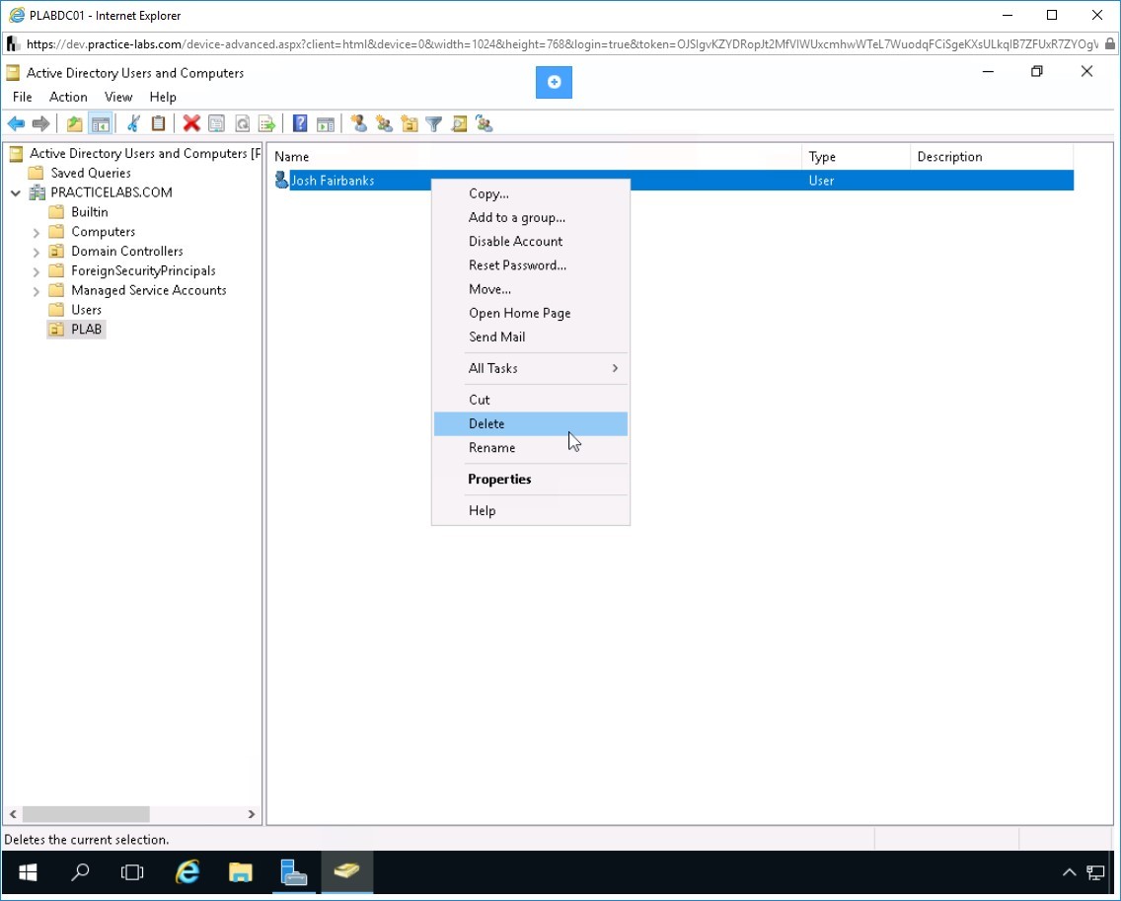
Task: Open Server Manager from the taskbar
Action: (293, 871)
